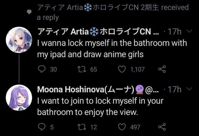View Moona's purple-haired avatar picture

coord(19,98)
